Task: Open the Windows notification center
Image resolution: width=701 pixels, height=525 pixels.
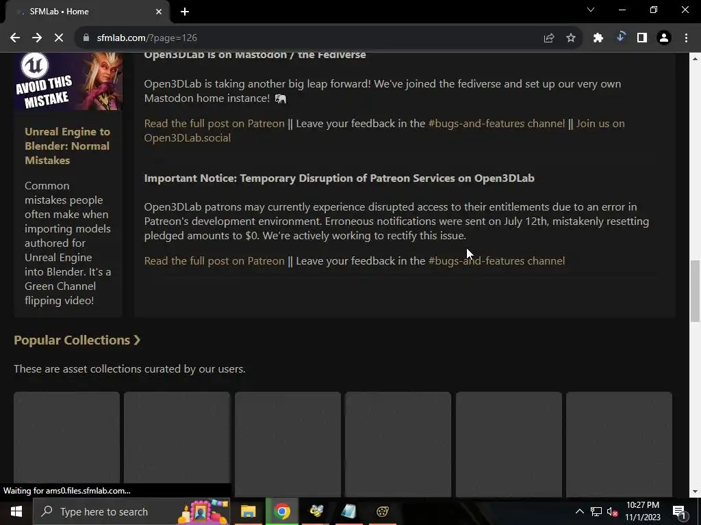Action: (679, 511)
